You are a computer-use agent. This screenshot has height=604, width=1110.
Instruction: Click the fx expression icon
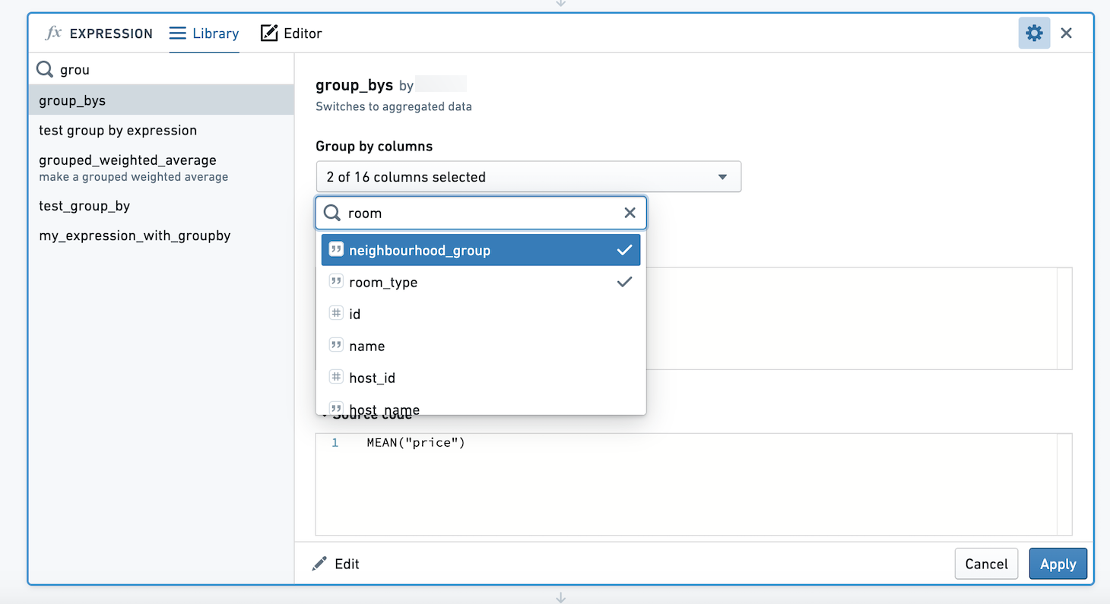pos(53,33)
